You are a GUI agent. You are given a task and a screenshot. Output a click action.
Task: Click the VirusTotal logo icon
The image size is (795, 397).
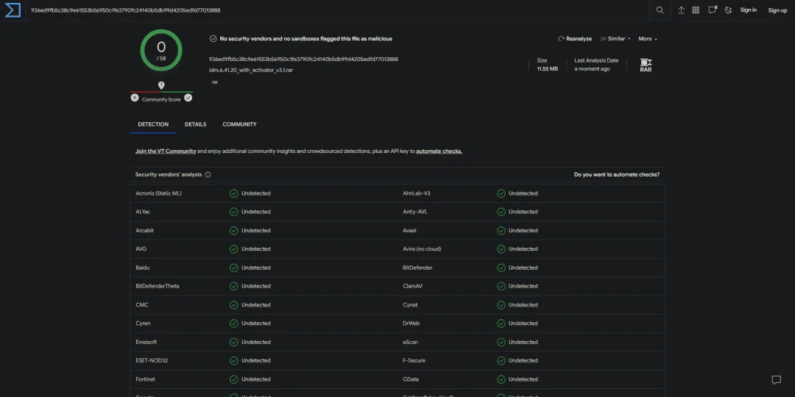click(13, 10)
